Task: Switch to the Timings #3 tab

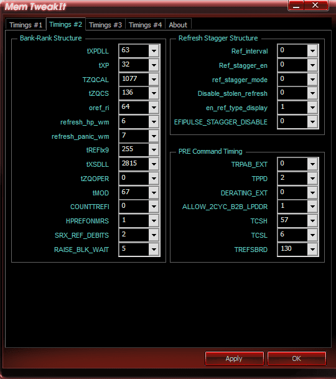Action: pyautogui.click(x=105, y=25)
